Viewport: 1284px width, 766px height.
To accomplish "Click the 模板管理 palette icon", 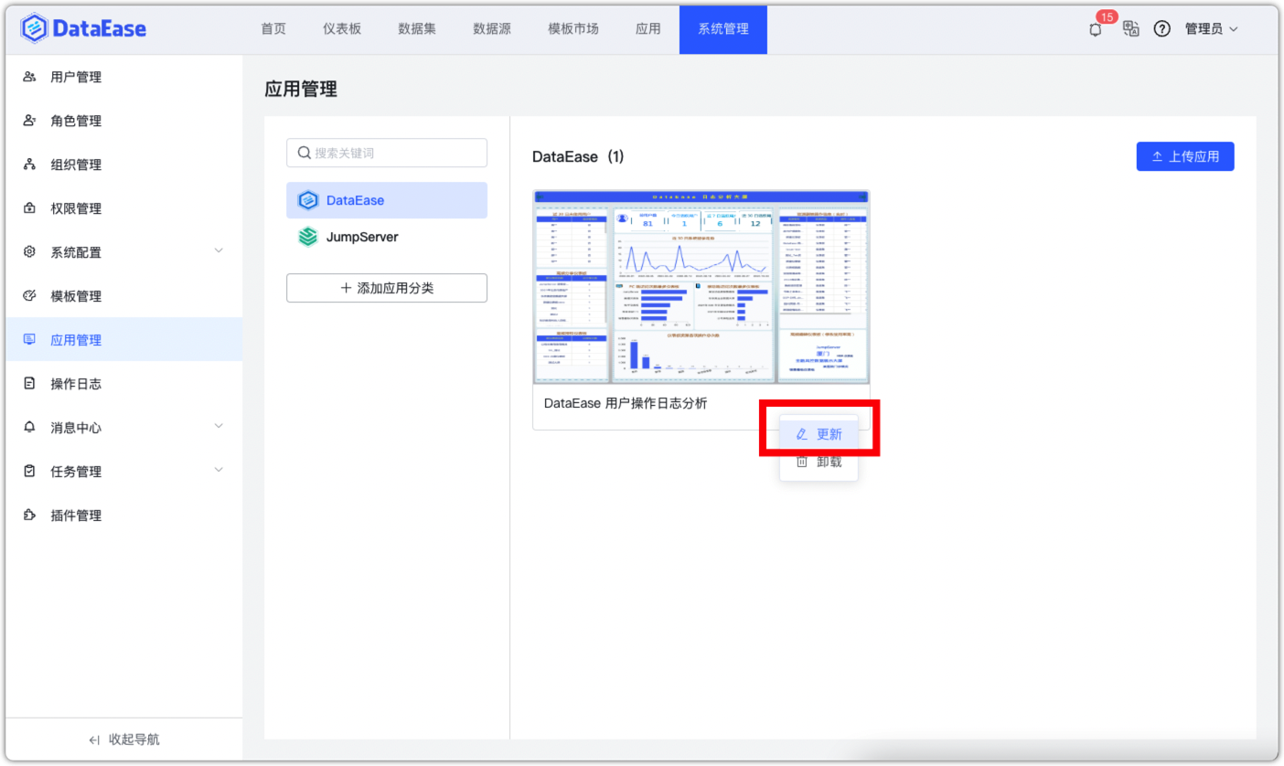I will tap(29, 296).
